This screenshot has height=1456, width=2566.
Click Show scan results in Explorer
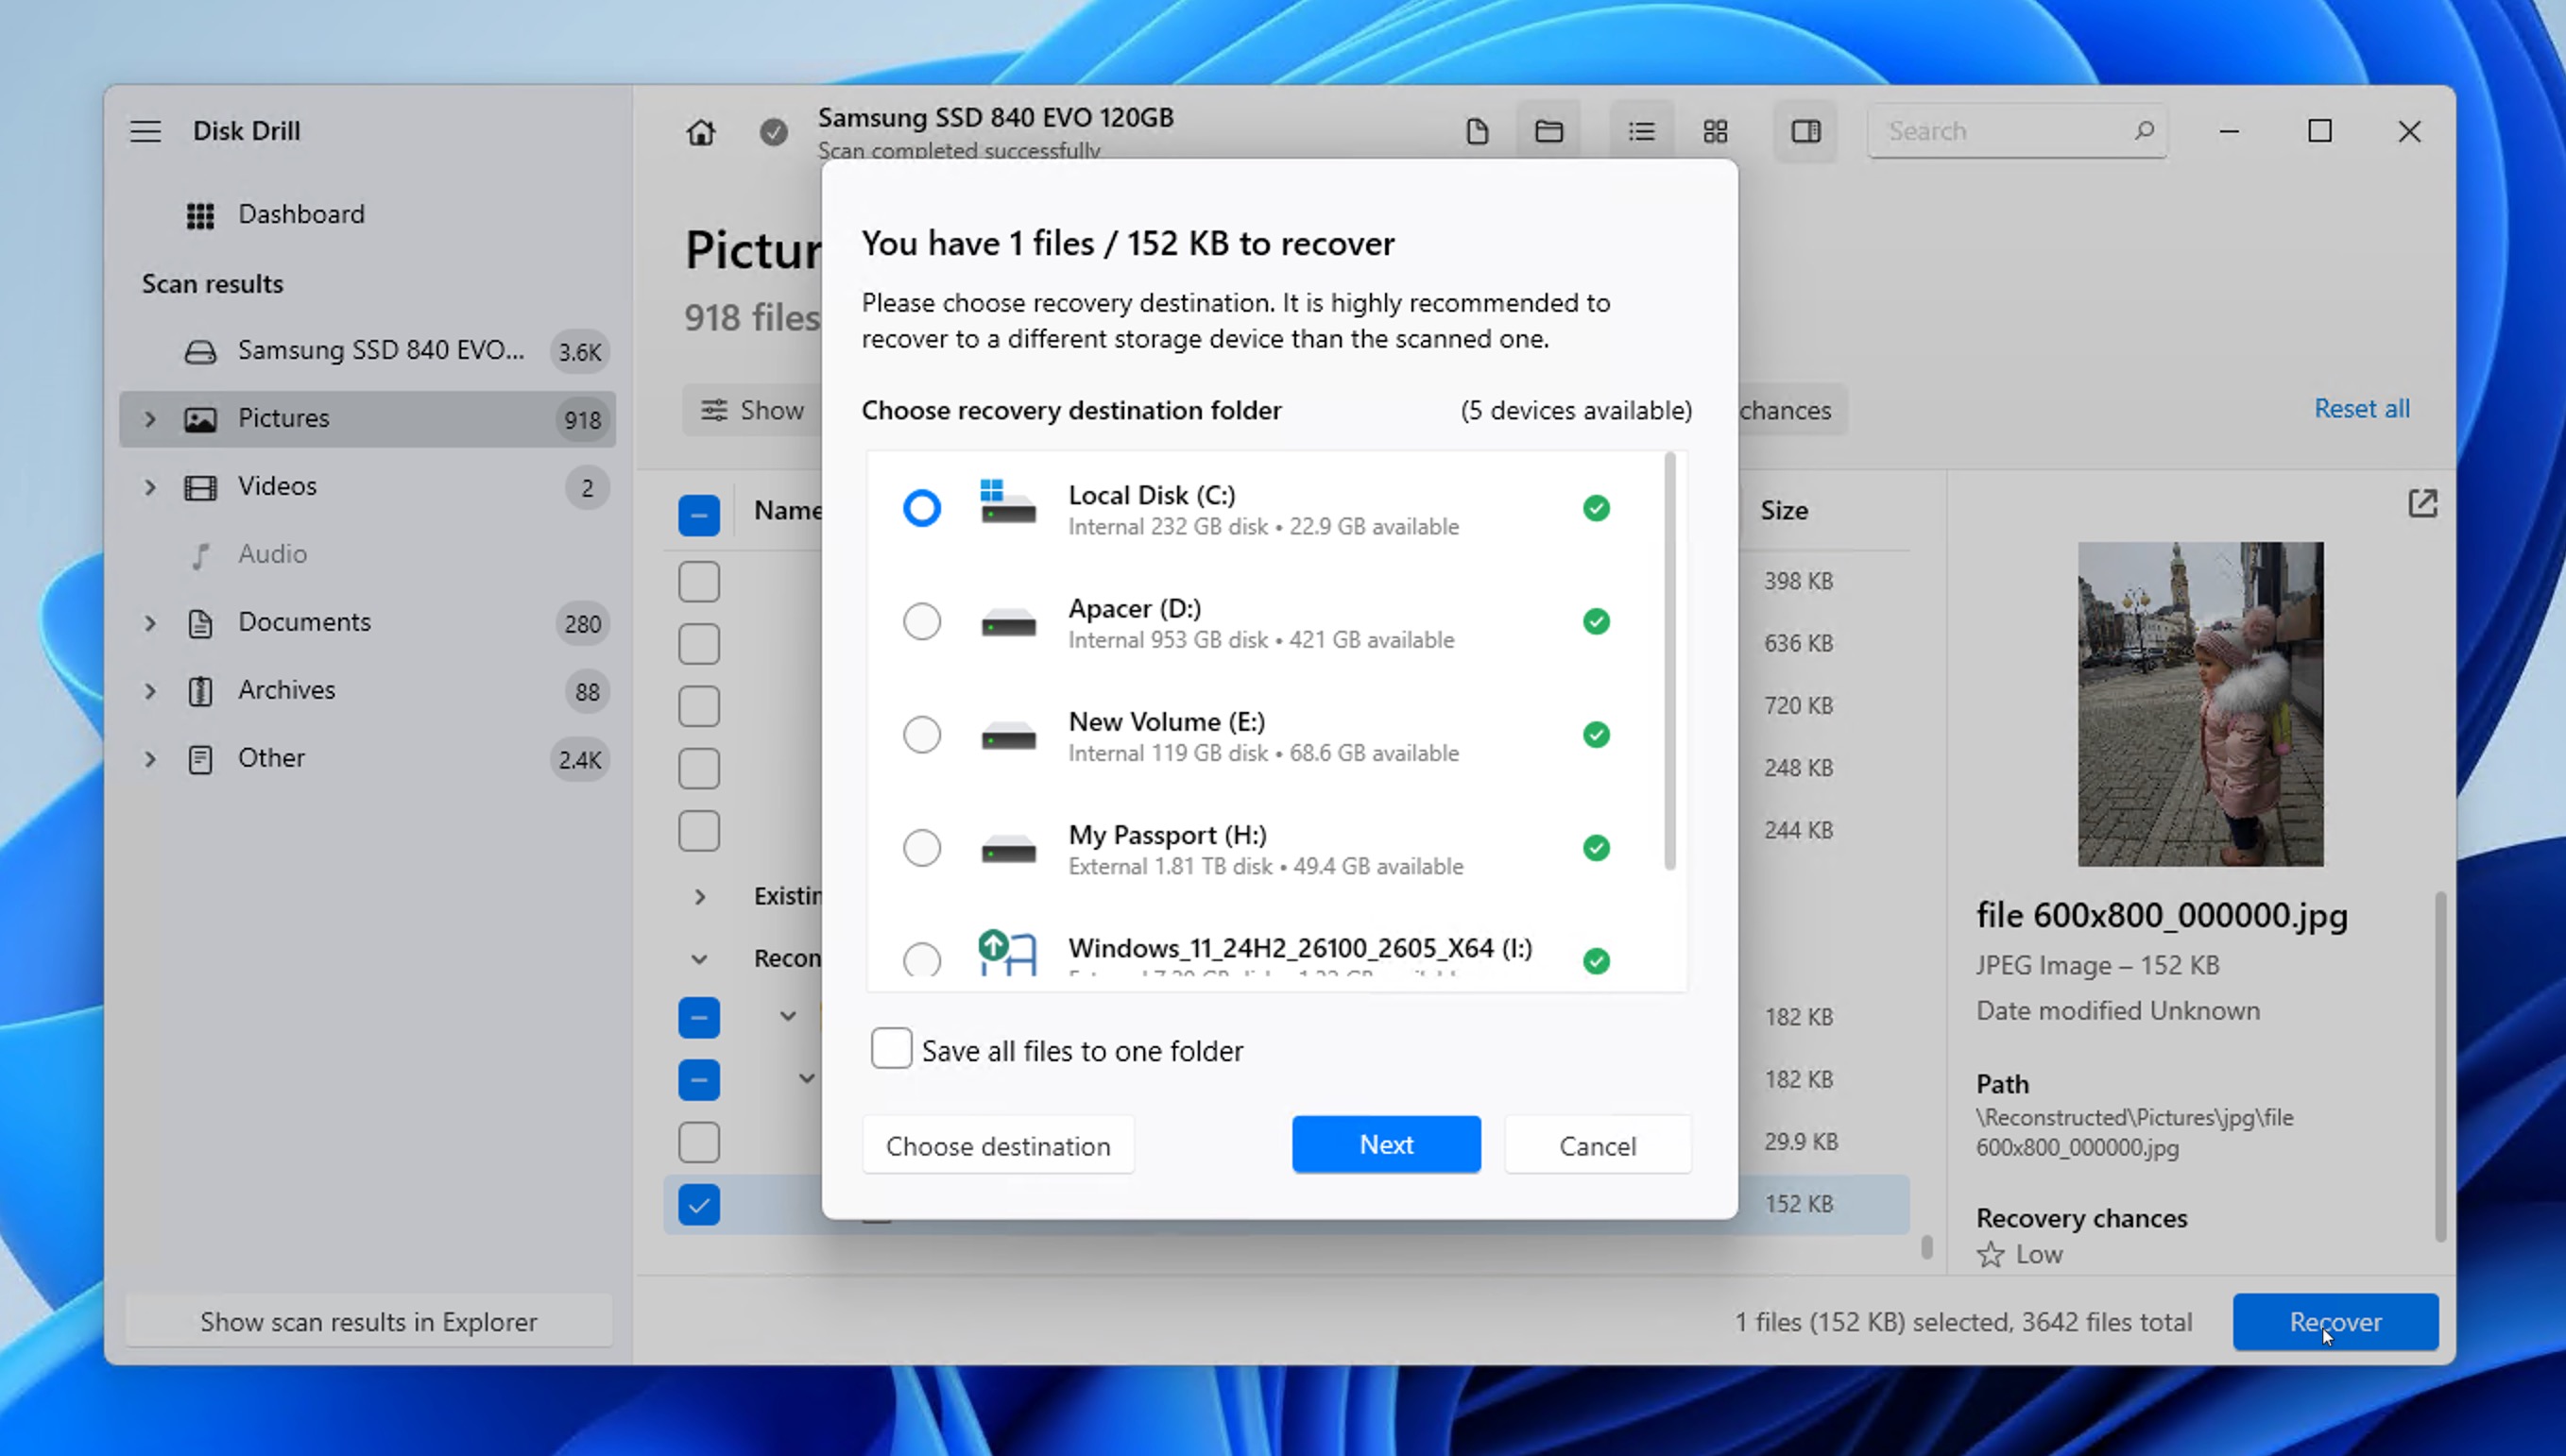tap(368, 1320)
